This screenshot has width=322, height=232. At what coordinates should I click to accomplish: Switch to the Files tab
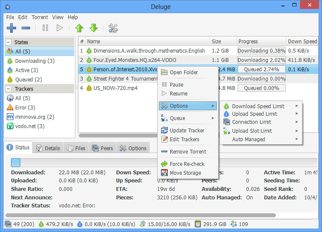point(76,148)
